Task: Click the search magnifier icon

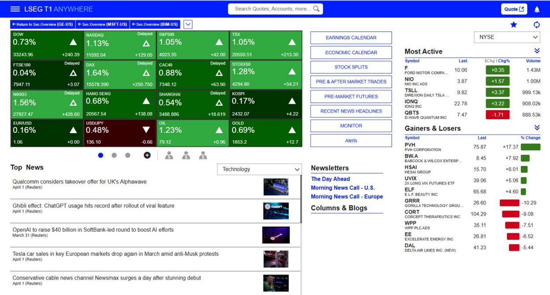Action: 316,9
